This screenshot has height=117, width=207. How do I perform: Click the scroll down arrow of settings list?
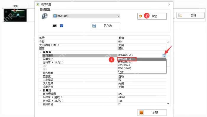pyautogui.click(x=168, y=104)
